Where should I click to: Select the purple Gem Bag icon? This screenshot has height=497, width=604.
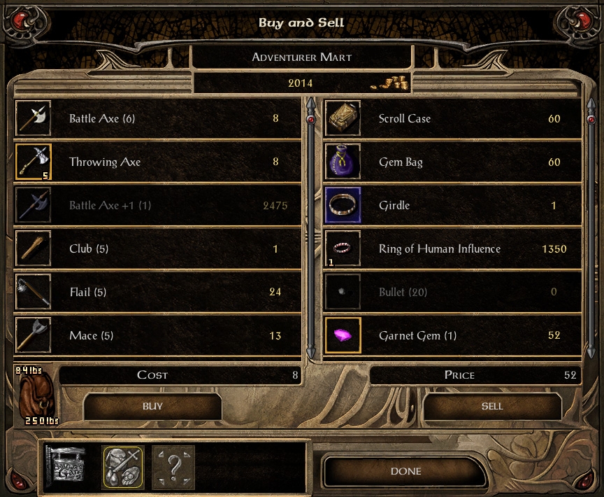pyautogui.click(x=343, y=162)
